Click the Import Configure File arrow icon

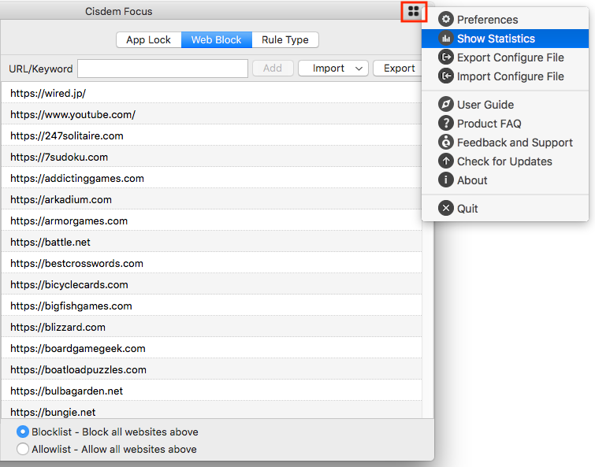(x=446, y=76)
